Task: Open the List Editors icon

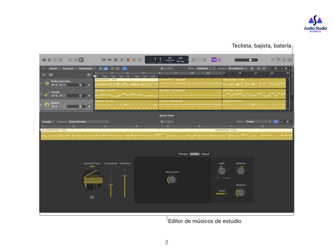Action: pyautogui.click(x=273, y=60)
